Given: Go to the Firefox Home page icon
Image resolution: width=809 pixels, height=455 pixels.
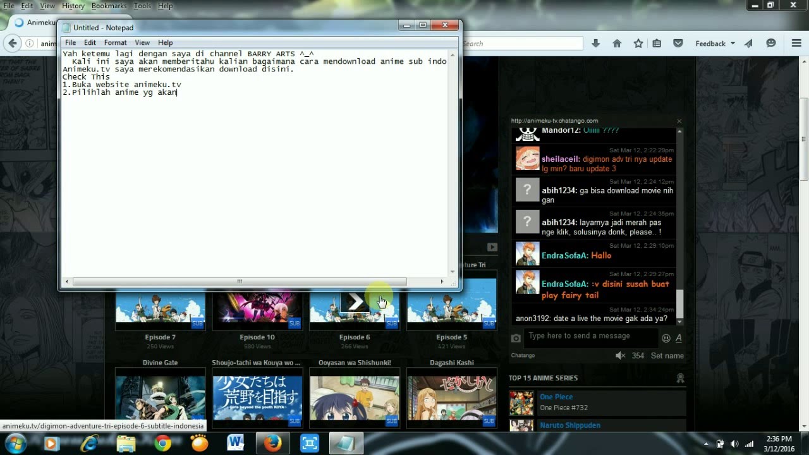Looking at the screenshot, I should (617, 44).
